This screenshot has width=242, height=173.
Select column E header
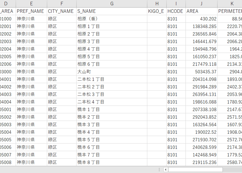[x=31, y=4]
